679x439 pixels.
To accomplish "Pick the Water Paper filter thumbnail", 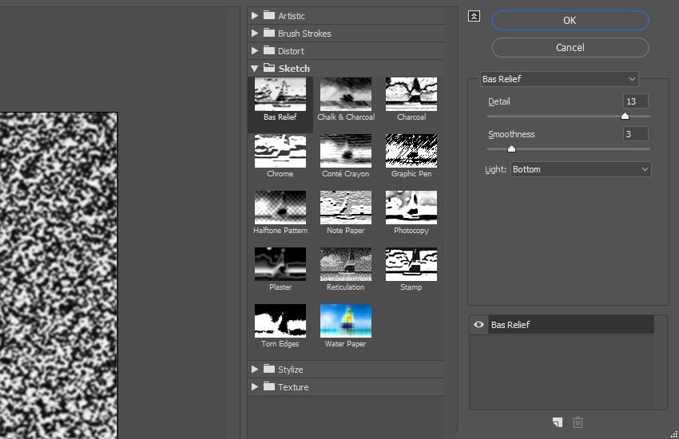I will point(345,321).
